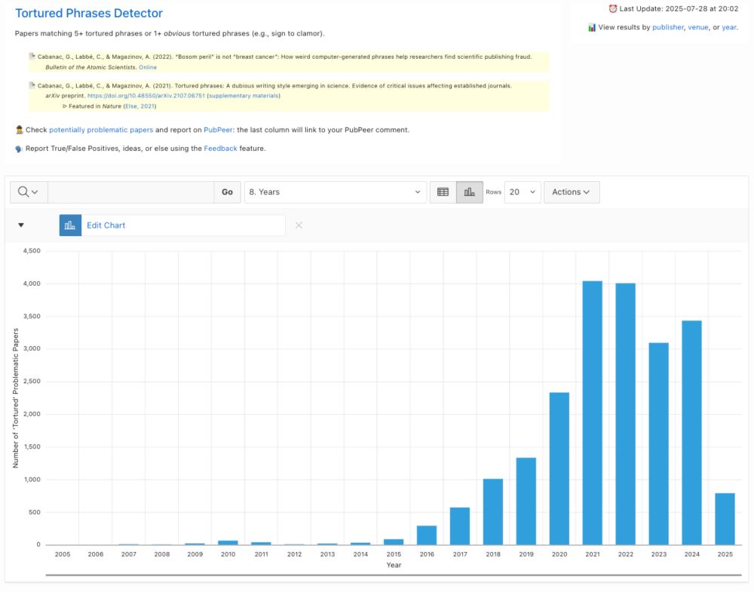Screen dimensions: 754x592
Task: Click the 2020 bar in chart
Action: click(x=559, y=468)
